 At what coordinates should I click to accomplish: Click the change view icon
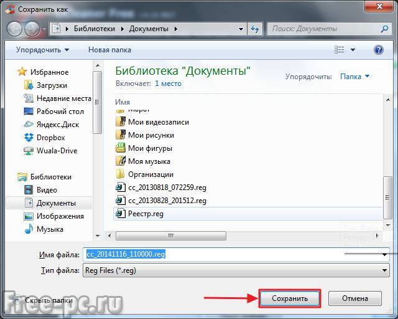click(x=340, y=50)
